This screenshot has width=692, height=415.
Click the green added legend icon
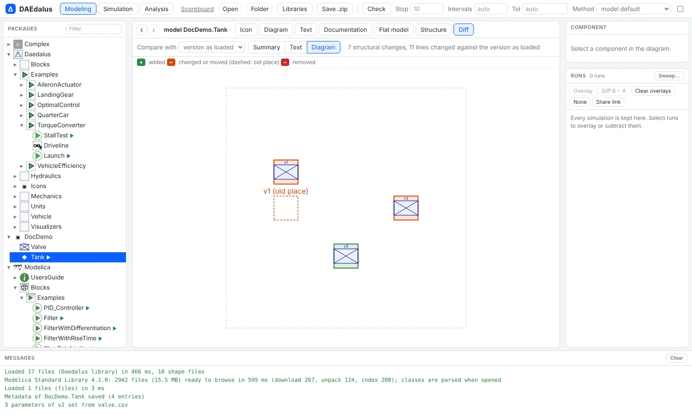(141, 62)
